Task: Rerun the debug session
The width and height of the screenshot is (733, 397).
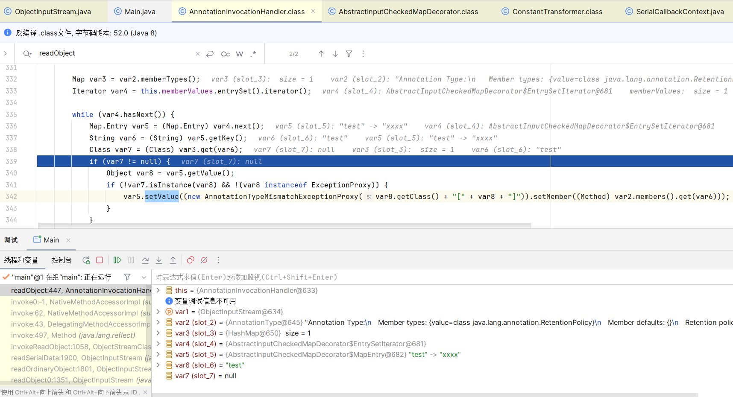Action: pos(86,260)
